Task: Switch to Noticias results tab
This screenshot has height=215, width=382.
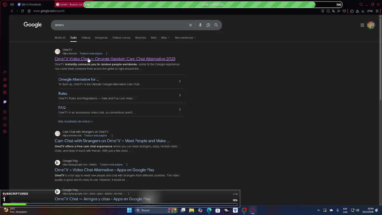Action: (141, 38)
